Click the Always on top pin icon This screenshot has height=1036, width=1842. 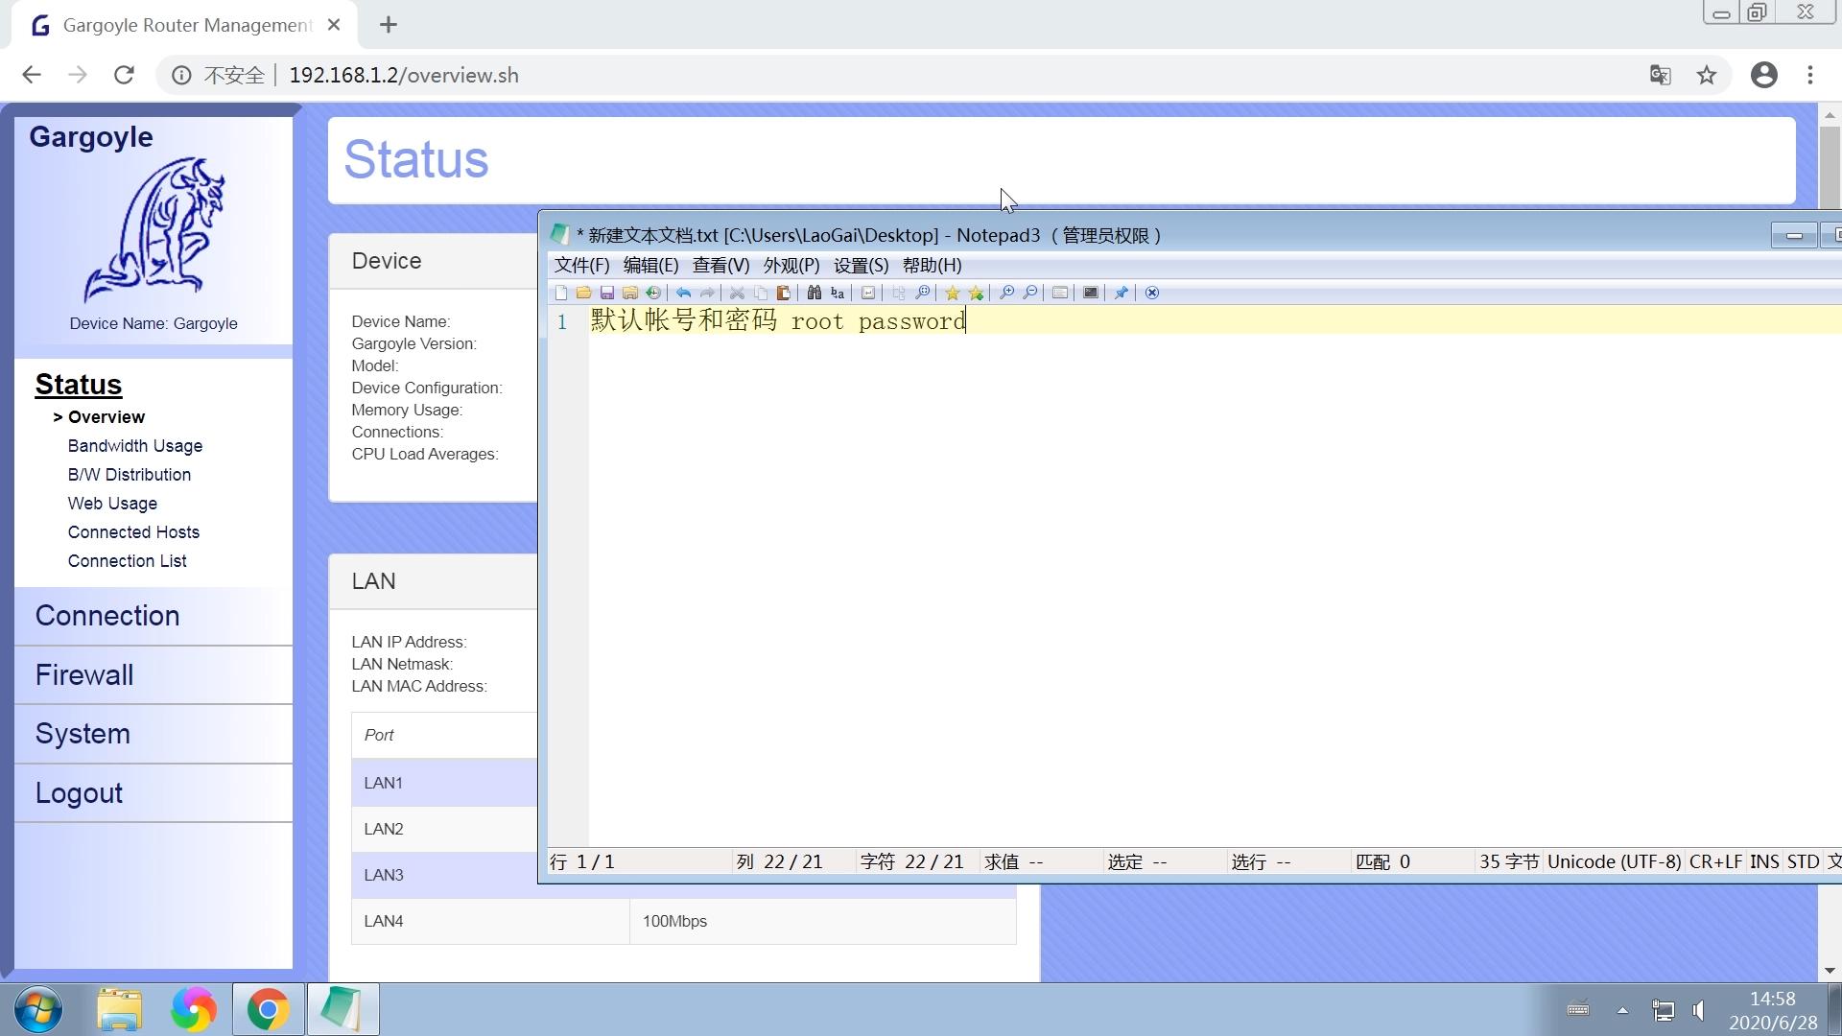tap(1121, 293)
